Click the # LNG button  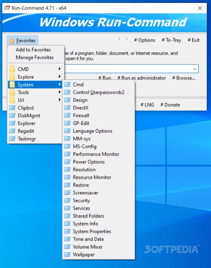click(147, 105)
